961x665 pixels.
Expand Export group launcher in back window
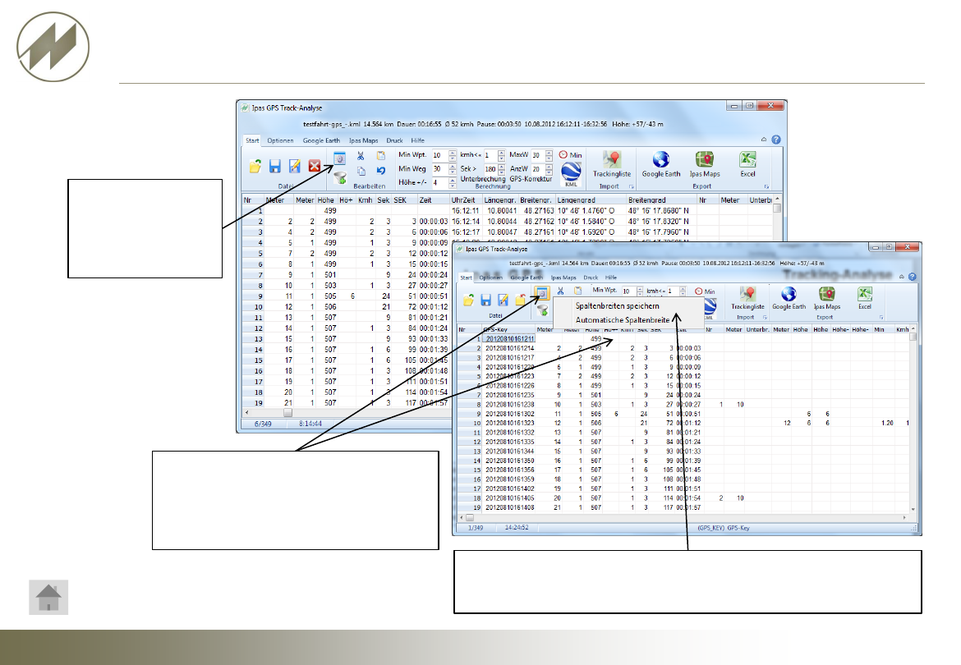coord(766,186)
